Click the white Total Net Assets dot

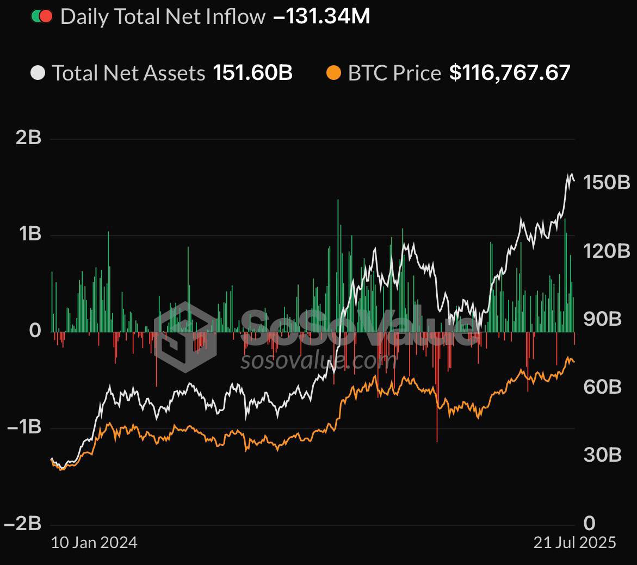click(x=38, y=73)
